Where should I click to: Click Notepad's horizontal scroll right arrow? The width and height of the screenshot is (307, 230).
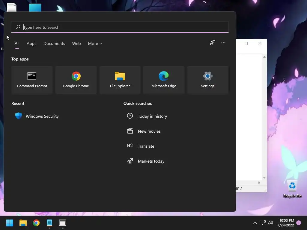[x=259, y=183]
